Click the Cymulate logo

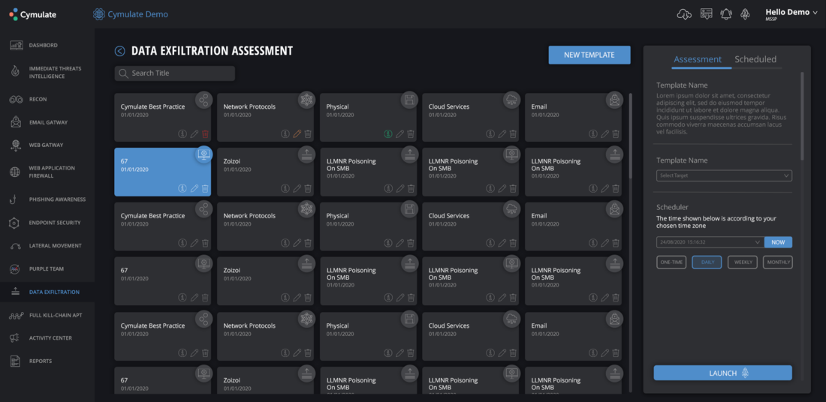(32, 14)
